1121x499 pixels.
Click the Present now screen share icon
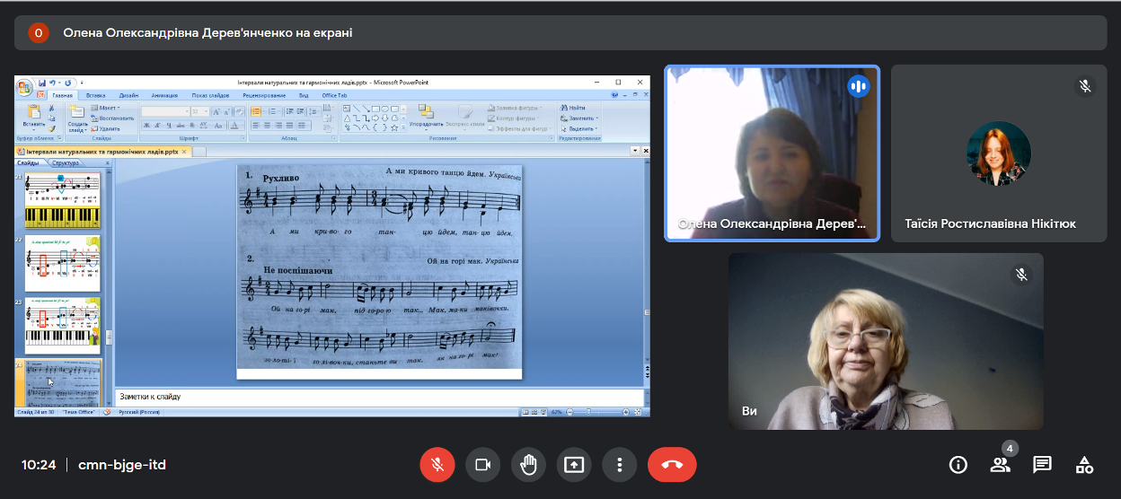pyautogui.click(x=573, y=465)
